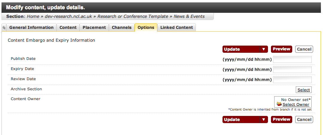
Task: Select the Channels tab
Action: tap(122, 27)
